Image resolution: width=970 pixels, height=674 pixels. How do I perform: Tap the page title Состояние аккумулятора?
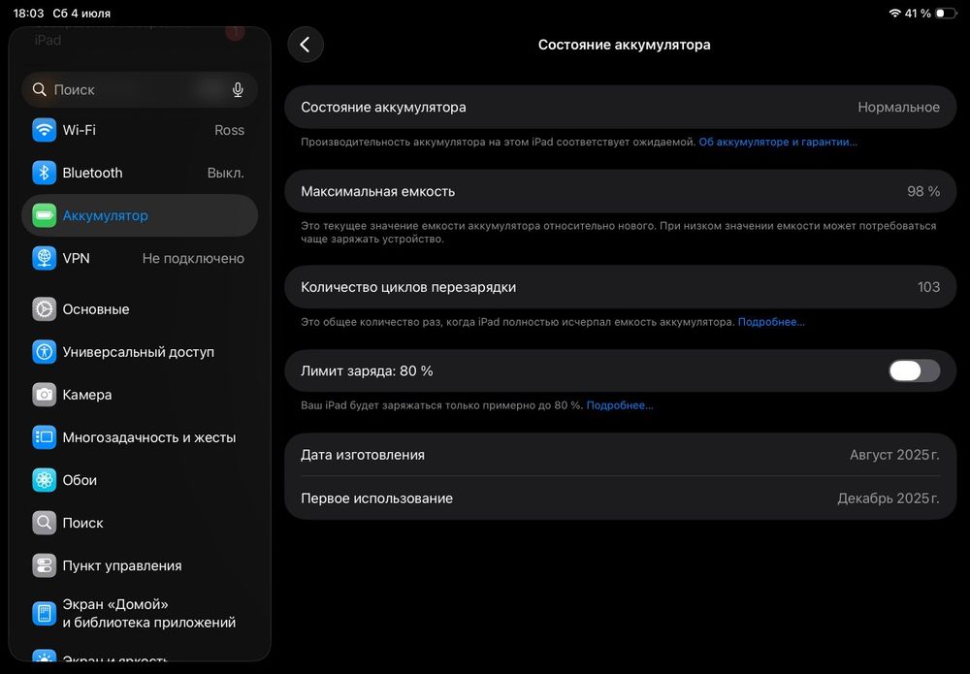[624, 45]
